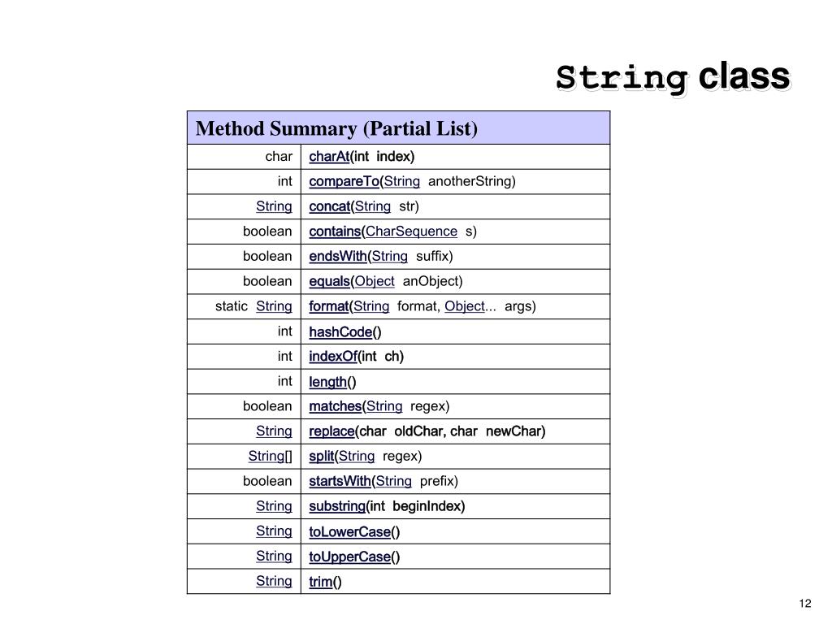Open the String[] return type link
This screenshot has width=832, height=624.
tap(270, 457)
